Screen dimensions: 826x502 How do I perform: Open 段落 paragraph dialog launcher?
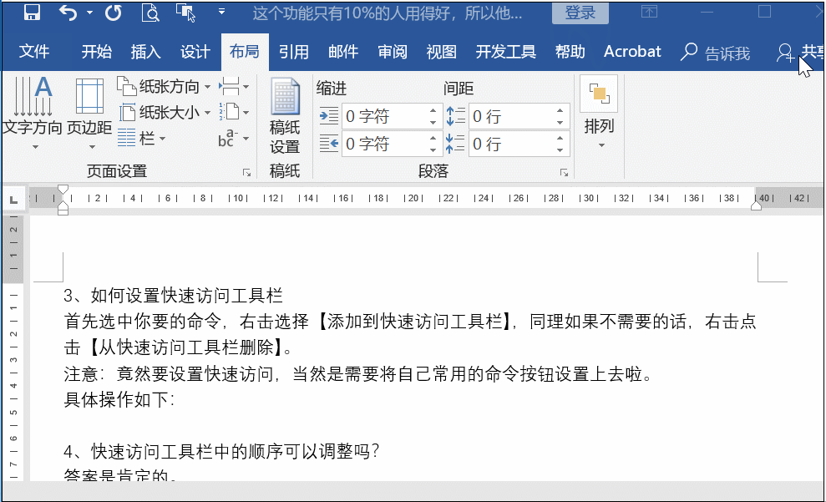(x=564, y=172)
